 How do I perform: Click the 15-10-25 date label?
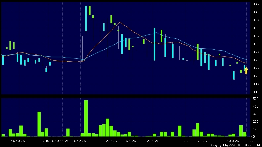point(18,141)
